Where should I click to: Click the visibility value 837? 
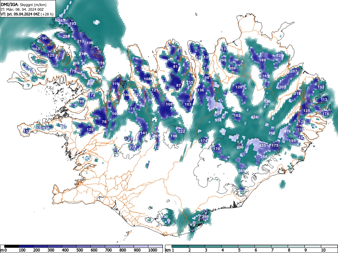tap(223, 131)
